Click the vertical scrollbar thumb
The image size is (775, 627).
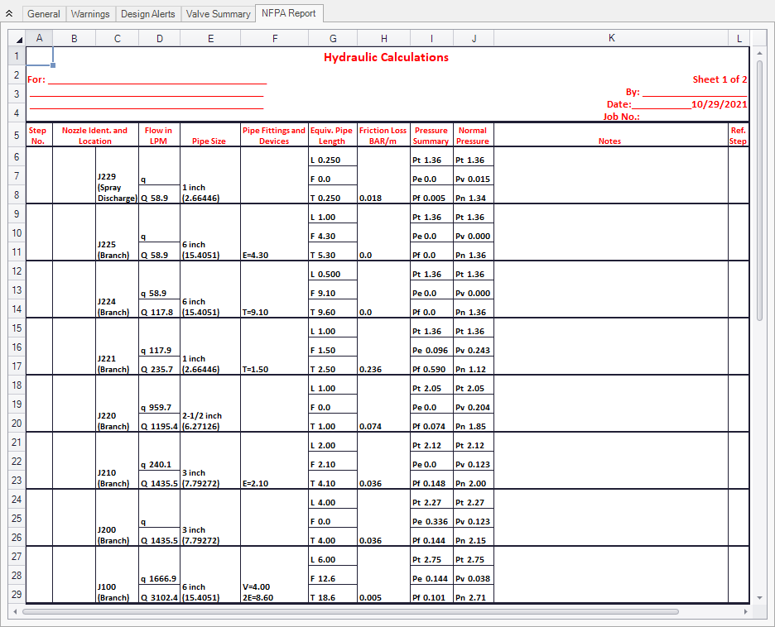point(760,182)
